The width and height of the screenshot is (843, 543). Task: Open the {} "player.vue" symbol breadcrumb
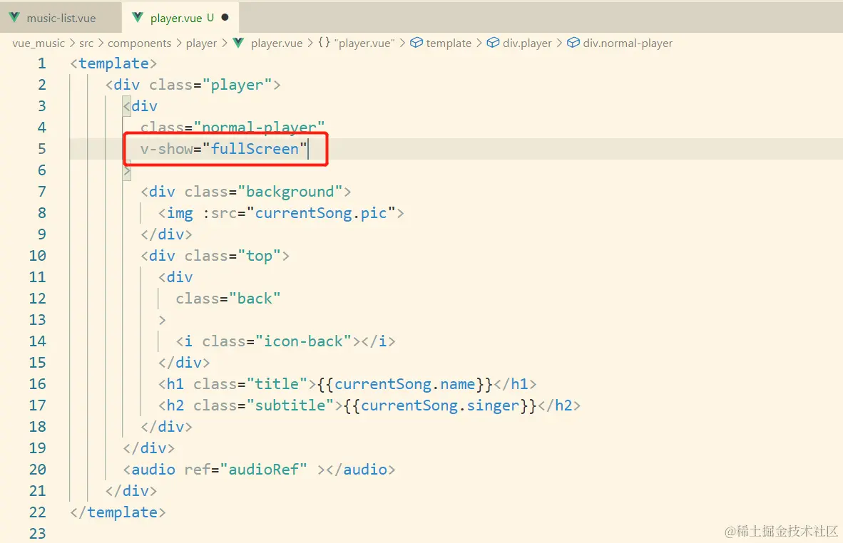tap(356, 43)
